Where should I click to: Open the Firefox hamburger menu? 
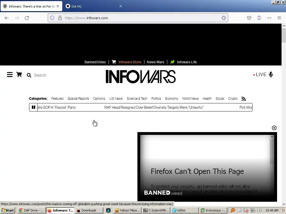(279, 18)
